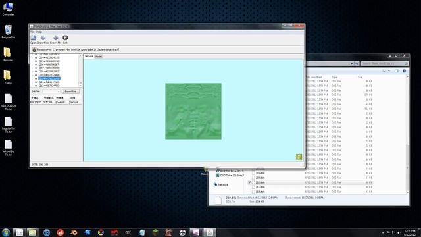Viewport: 421px width, 237px height.
Task: Click the small yellow icon in texture preview corner
Action: click(x=299, y=157)
